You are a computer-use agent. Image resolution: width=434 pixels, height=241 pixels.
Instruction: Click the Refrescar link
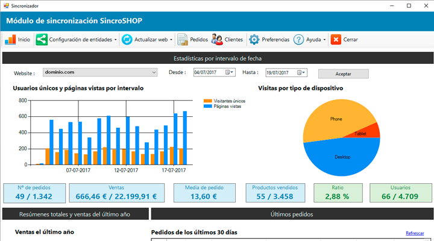415,233
